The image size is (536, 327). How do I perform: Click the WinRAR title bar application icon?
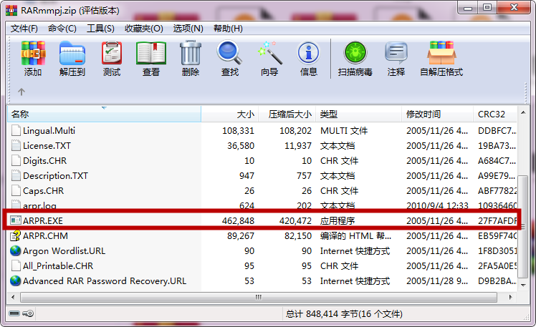coord(11,10)
